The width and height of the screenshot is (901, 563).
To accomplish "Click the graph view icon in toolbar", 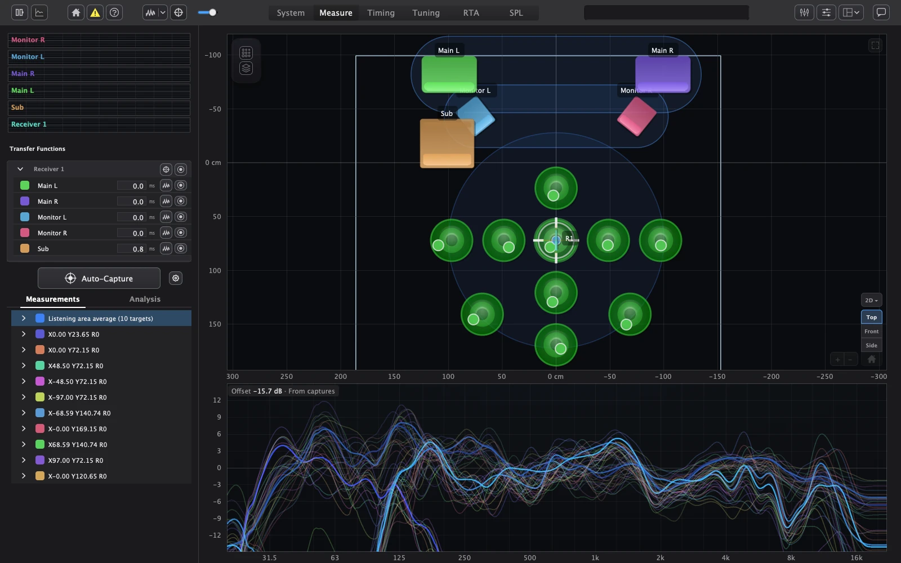I will pos(39,12).
